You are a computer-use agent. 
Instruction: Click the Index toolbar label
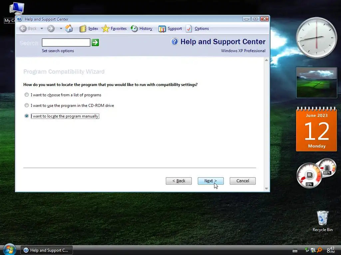(x=93, y=29)
